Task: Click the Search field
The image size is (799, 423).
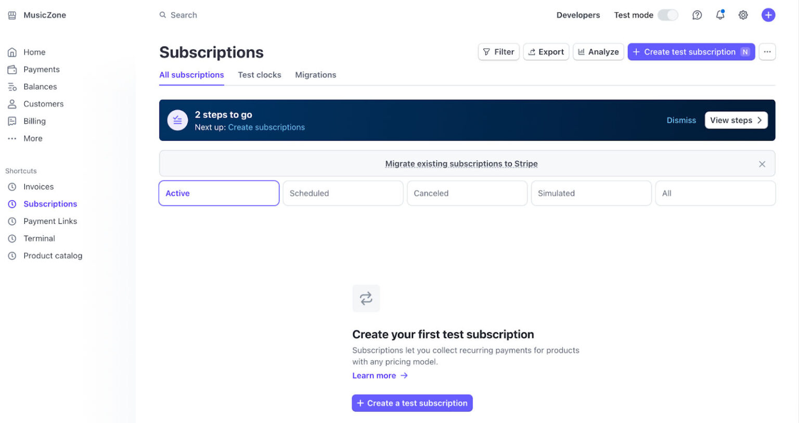Action: point(184,15)
